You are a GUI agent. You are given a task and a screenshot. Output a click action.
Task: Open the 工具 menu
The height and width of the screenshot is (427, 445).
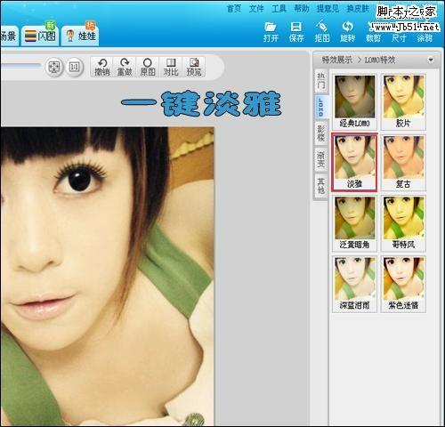[279, 9]
